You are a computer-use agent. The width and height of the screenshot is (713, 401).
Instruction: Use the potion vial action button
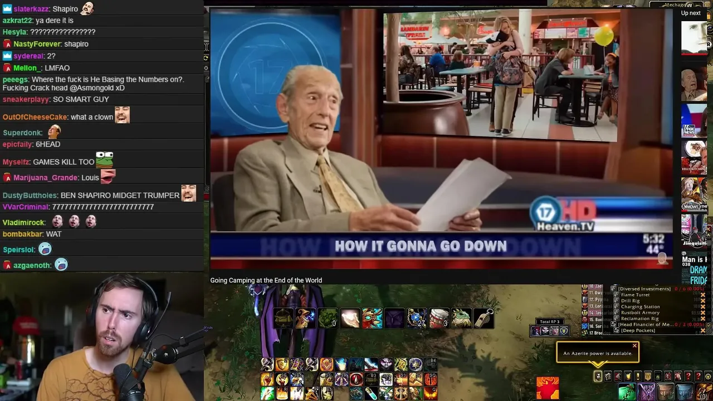372,394
